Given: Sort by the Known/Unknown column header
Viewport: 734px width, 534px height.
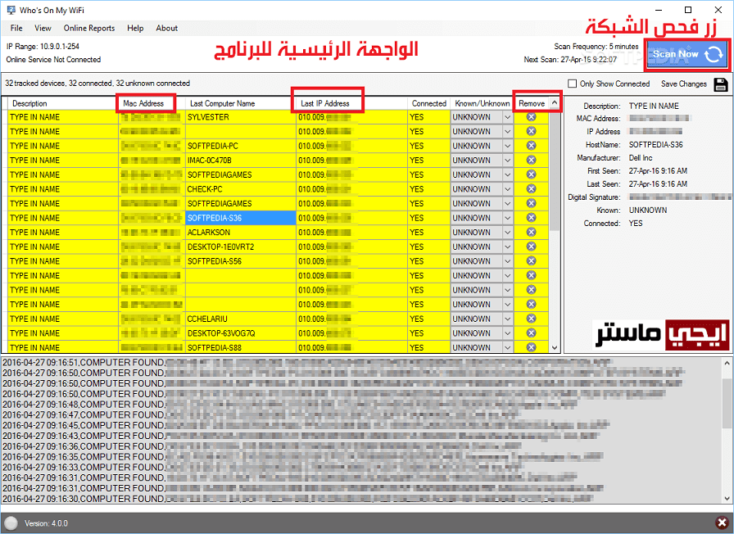Looking at the screenshot, I should 483,103.
